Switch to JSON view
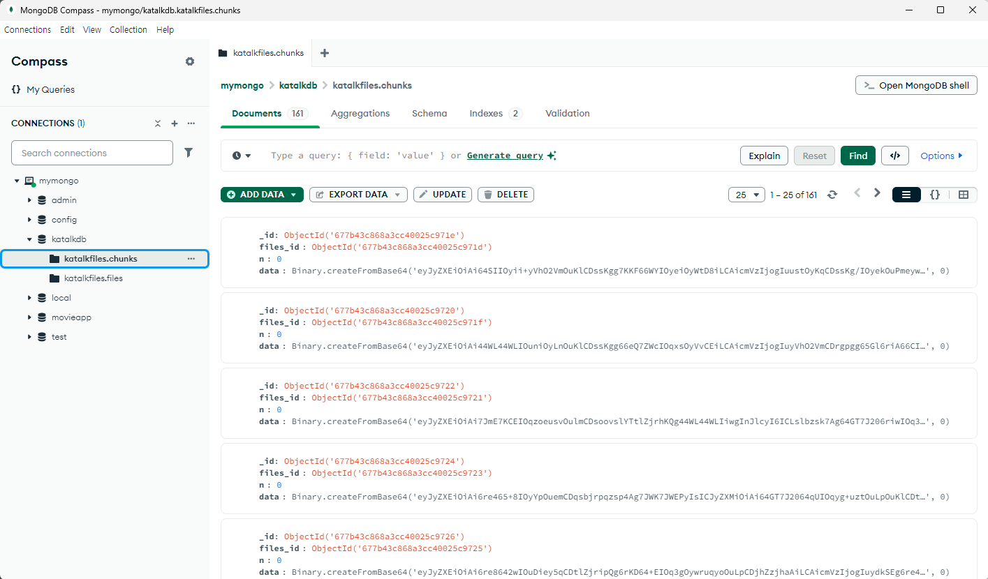 click(x=935, y=195)
